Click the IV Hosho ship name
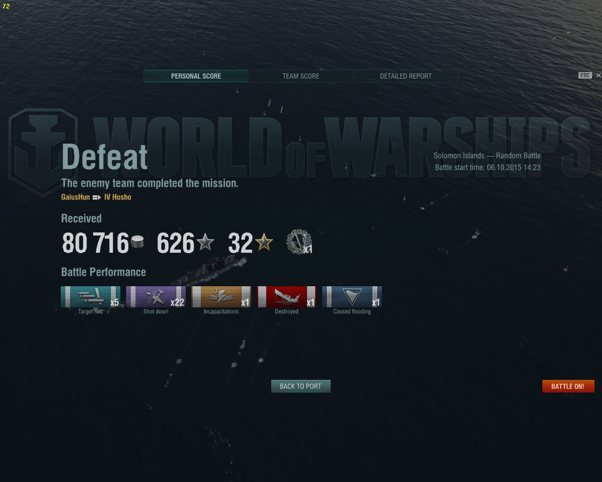The height and width of the screenshot is (482, 602). click(118, 197)
